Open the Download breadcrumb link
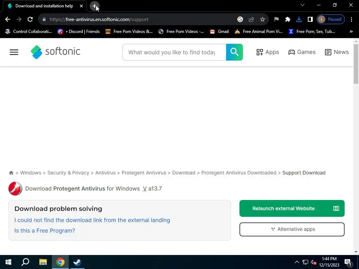Viewport: 359px width, 269px height. point(184,173)
